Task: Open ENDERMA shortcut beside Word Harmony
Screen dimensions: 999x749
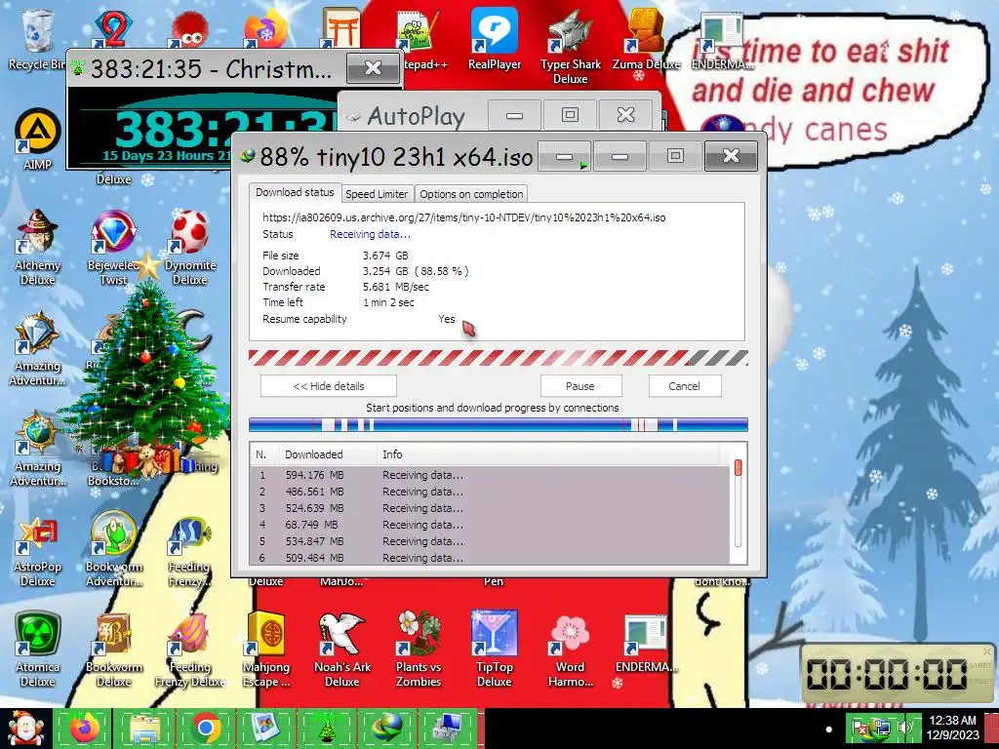Action: [646, 645]
